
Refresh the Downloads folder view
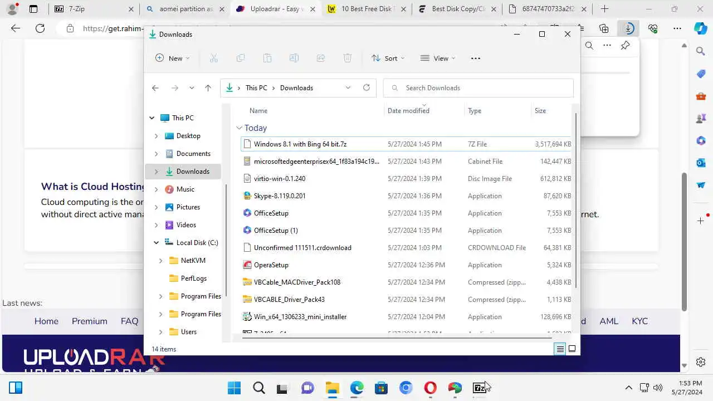pos(366,87)
